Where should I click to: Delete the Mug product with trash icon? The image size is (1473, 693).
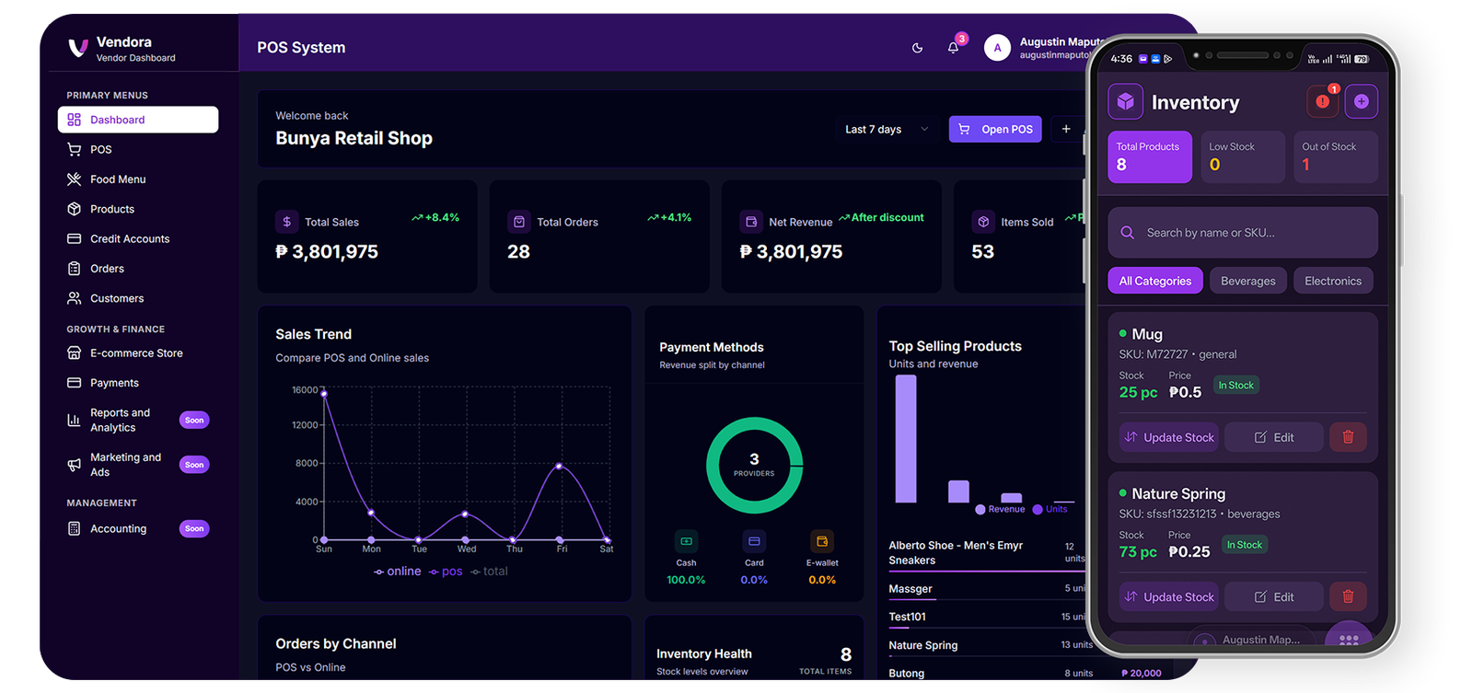click(x=1348, y=437)
